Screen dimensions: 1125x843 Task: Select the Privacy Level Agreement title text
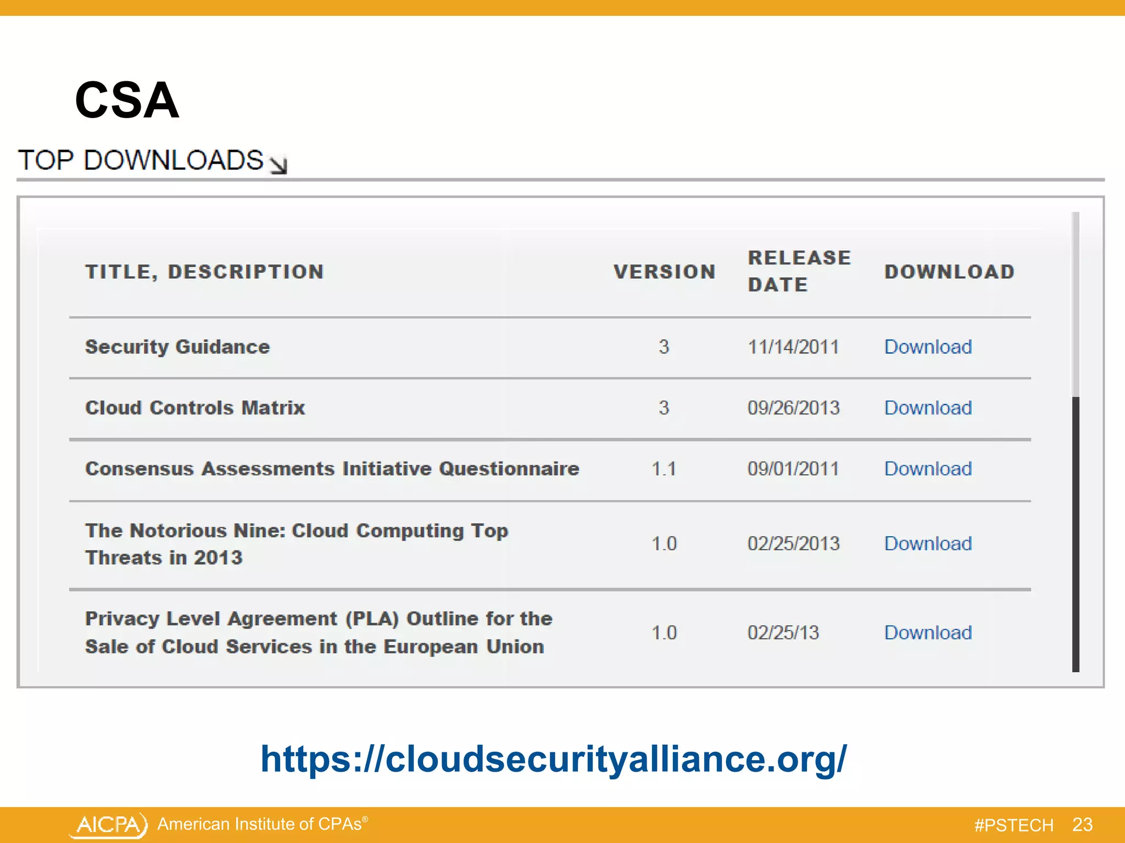(319, 632)
